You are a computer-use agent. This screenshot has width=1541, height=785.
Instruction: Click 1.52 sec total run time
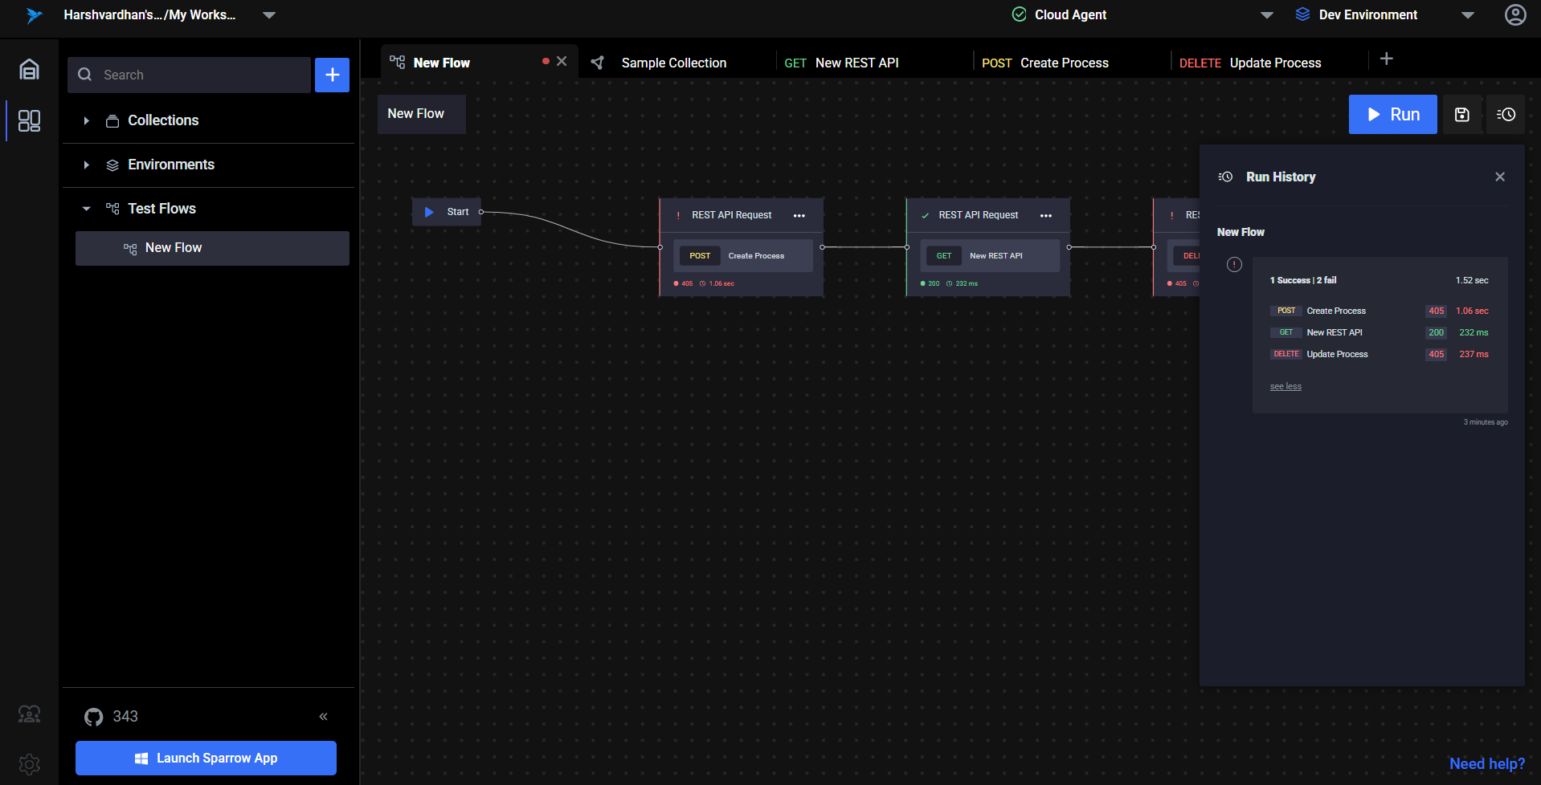click(1472, 280)
